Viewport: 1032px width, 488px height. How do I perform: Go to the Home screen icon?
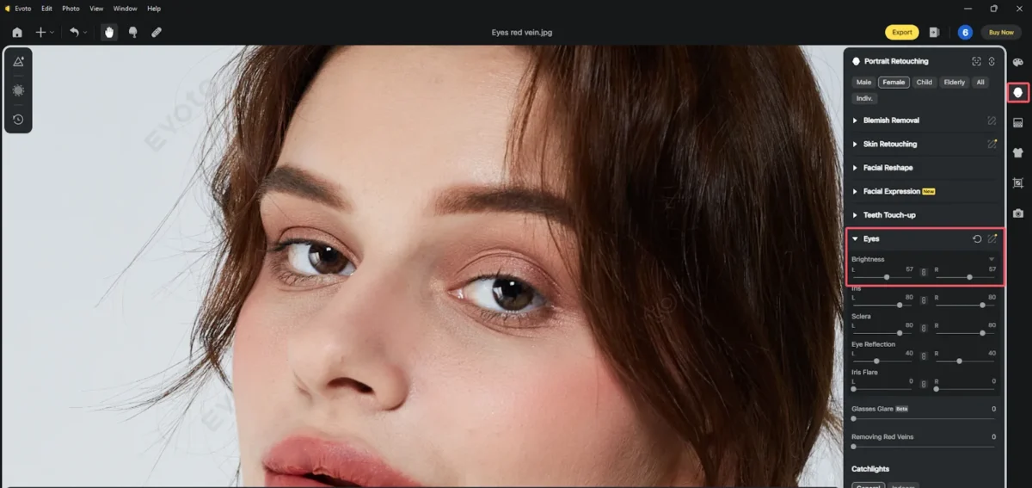(x=17, y=33)
